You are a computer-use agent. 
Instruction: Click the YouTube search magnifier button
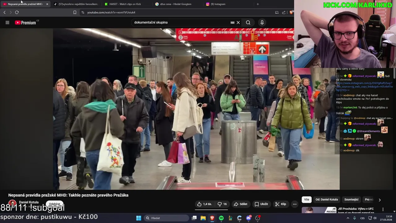pos(248,22)
